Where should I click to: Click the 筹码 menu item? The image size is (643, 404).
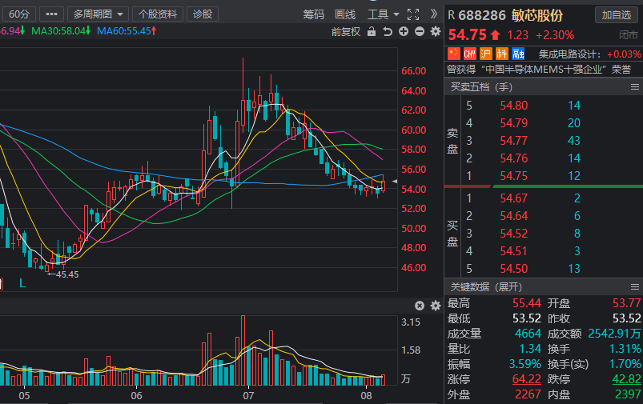pyautogui.click(x=314, y=14)
